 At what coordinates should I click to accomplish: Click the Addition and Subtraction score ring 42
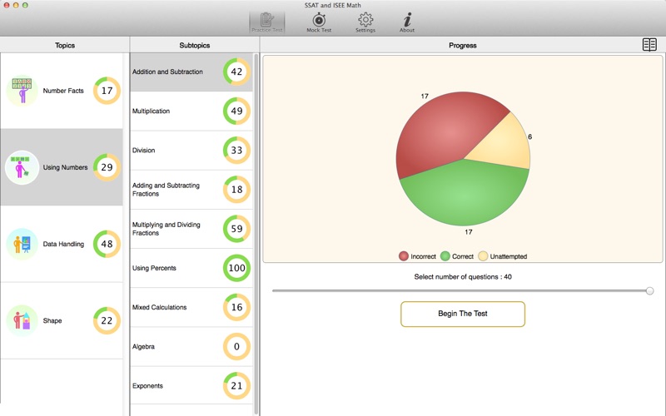(236, 72)
